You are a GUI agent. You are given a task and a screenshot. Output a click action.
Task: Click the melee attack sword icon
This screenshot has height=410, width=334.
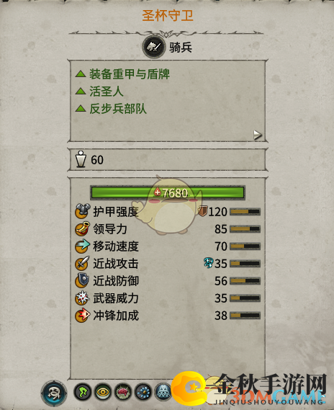coord(82,263)
